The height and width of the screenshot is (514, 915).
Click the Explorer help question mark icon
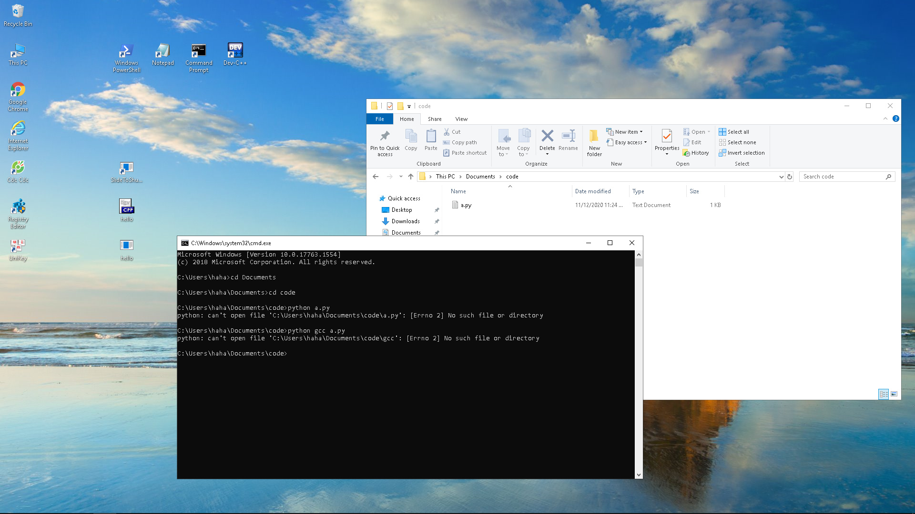point(896,119)
